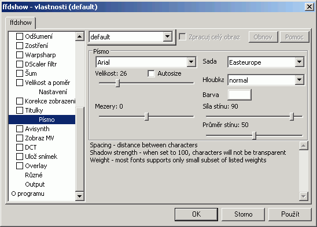Screen dimensions: 317x227
Task: Click the Obnov button
Action: (x=263, y=37)
